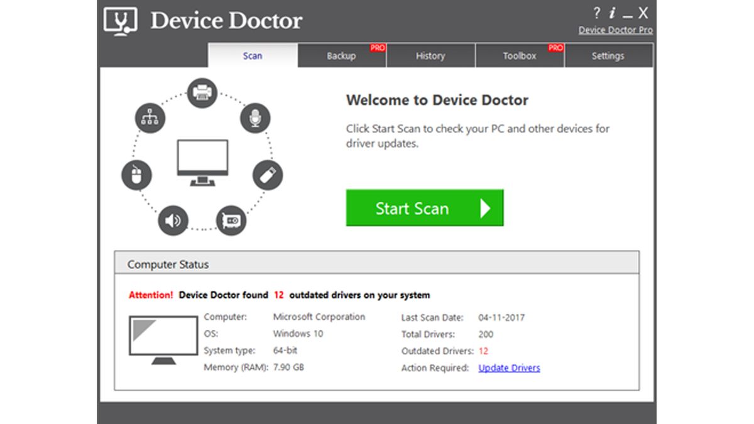
Task: Click the central monitor icon in the device circle
Action: 202,160
